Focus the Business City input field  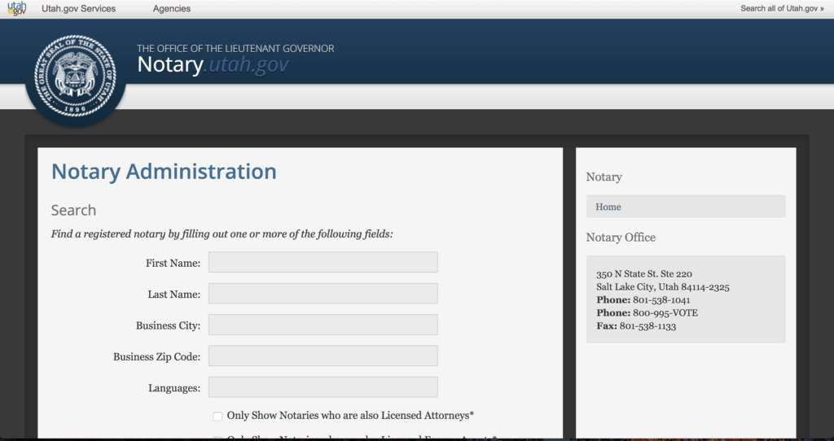pos(323,325)
